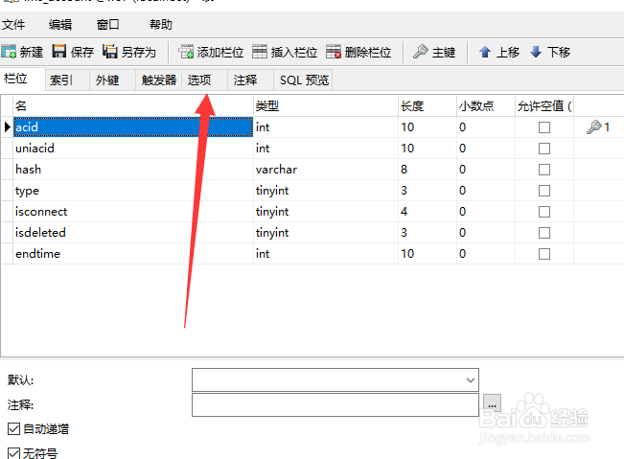
Task: Click the Save As (另存为) icon
Action: [x=110, y=52]
